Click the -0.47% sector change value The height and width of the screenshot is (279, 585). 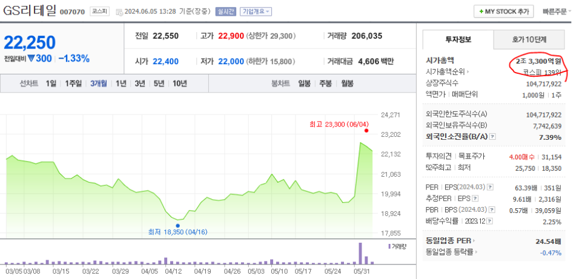point(550,253)
